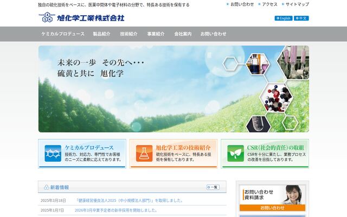
Task: Open 事業紹介 navigation menu item
Action: tap(156, 34)
